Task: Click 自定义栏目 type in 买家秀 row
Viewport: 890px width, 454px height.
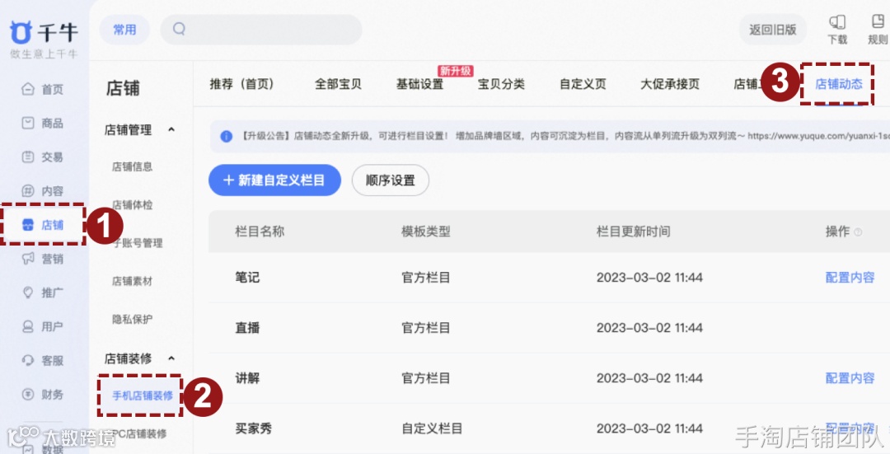Action: tap(432, 428)
